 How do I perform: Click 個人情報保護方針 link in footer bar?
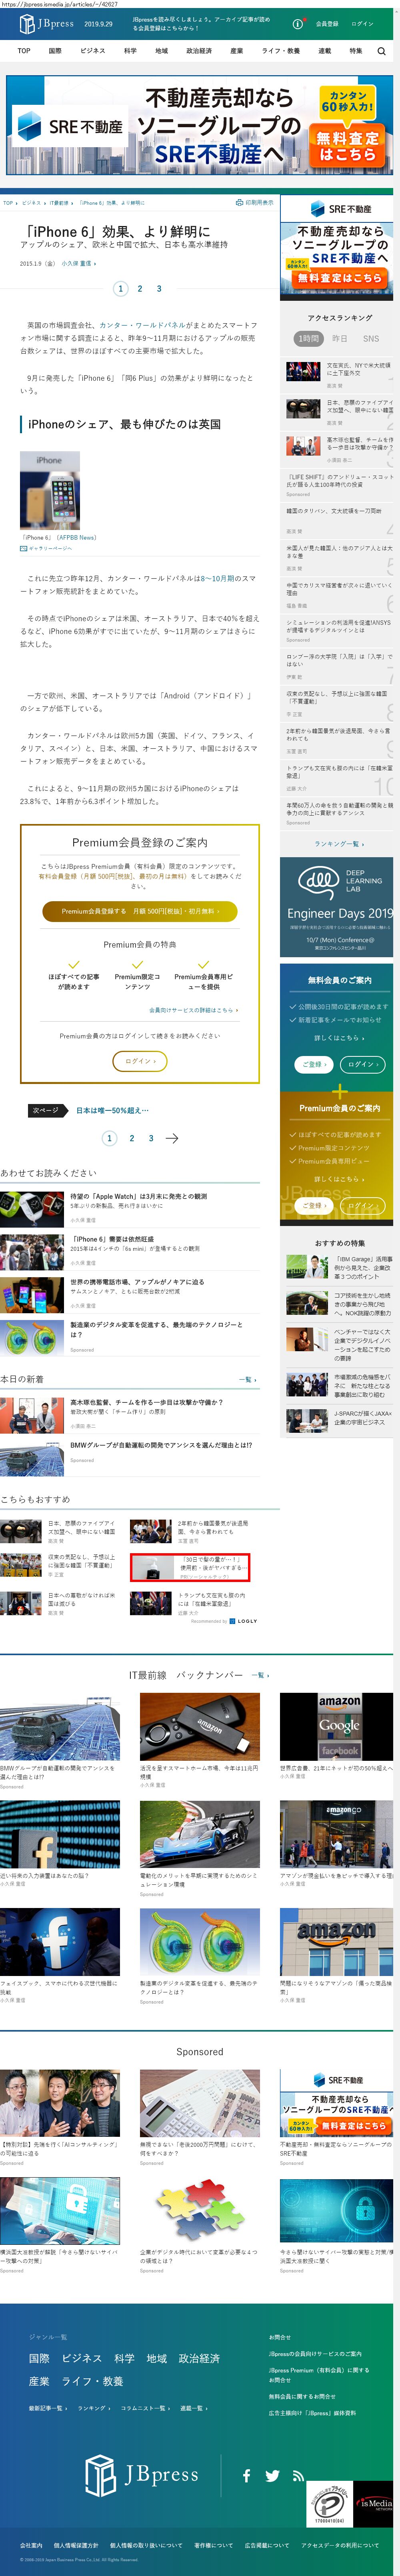(76, 2545)
